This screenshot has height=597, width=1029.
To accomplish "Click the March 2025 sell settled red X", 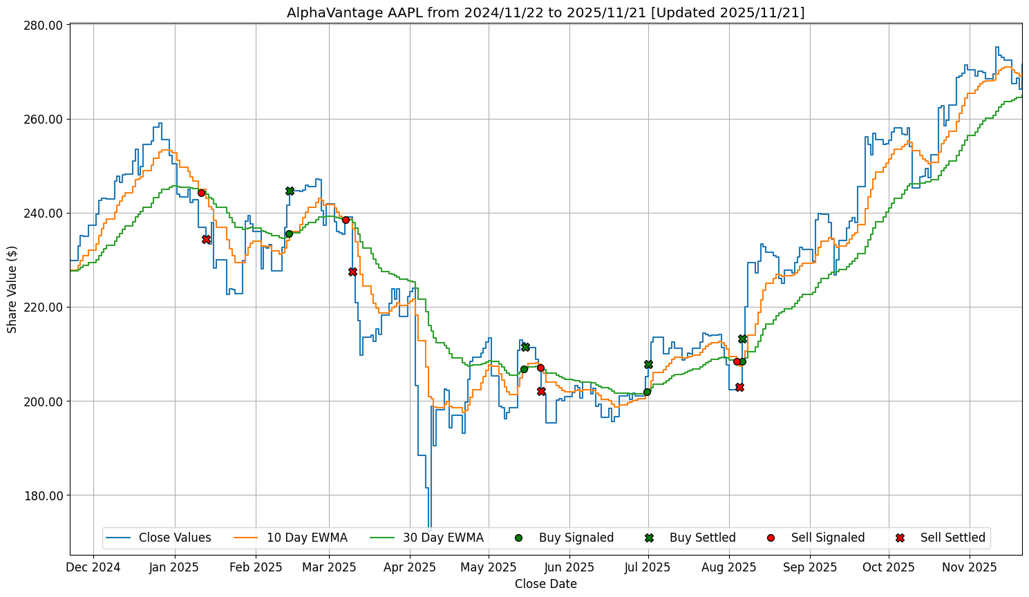I will click(352, 272).
